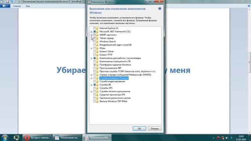The image size is (251, 141).
Task: Click folder icon beside Фильтр Windows TIFF IFilter
Action: click(97, 101)
